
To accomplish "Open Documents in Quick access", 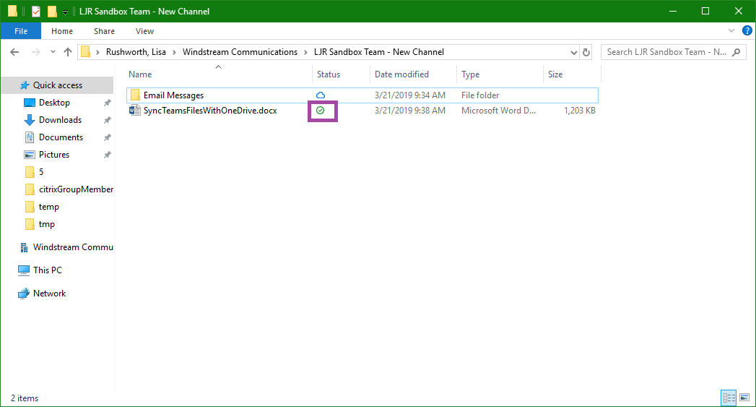I will point(61,137).
